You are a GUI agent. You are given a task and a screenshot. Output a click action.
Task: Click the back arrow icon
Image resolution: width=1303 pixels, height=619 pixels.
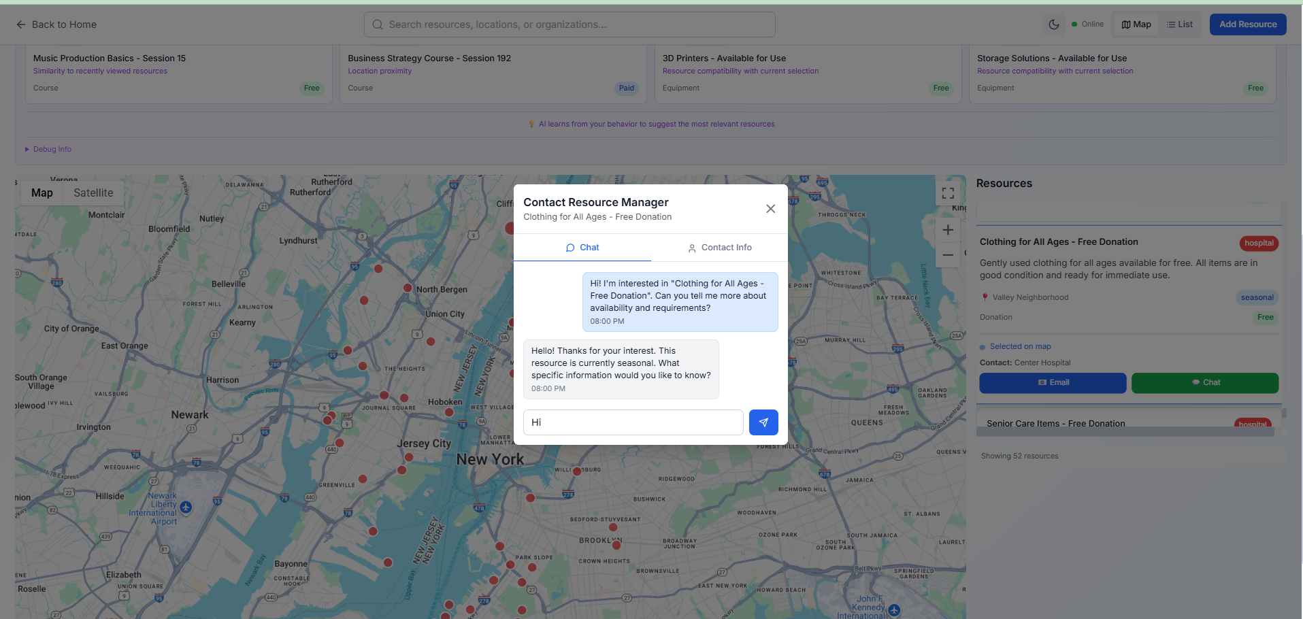[x=21, y=24]
